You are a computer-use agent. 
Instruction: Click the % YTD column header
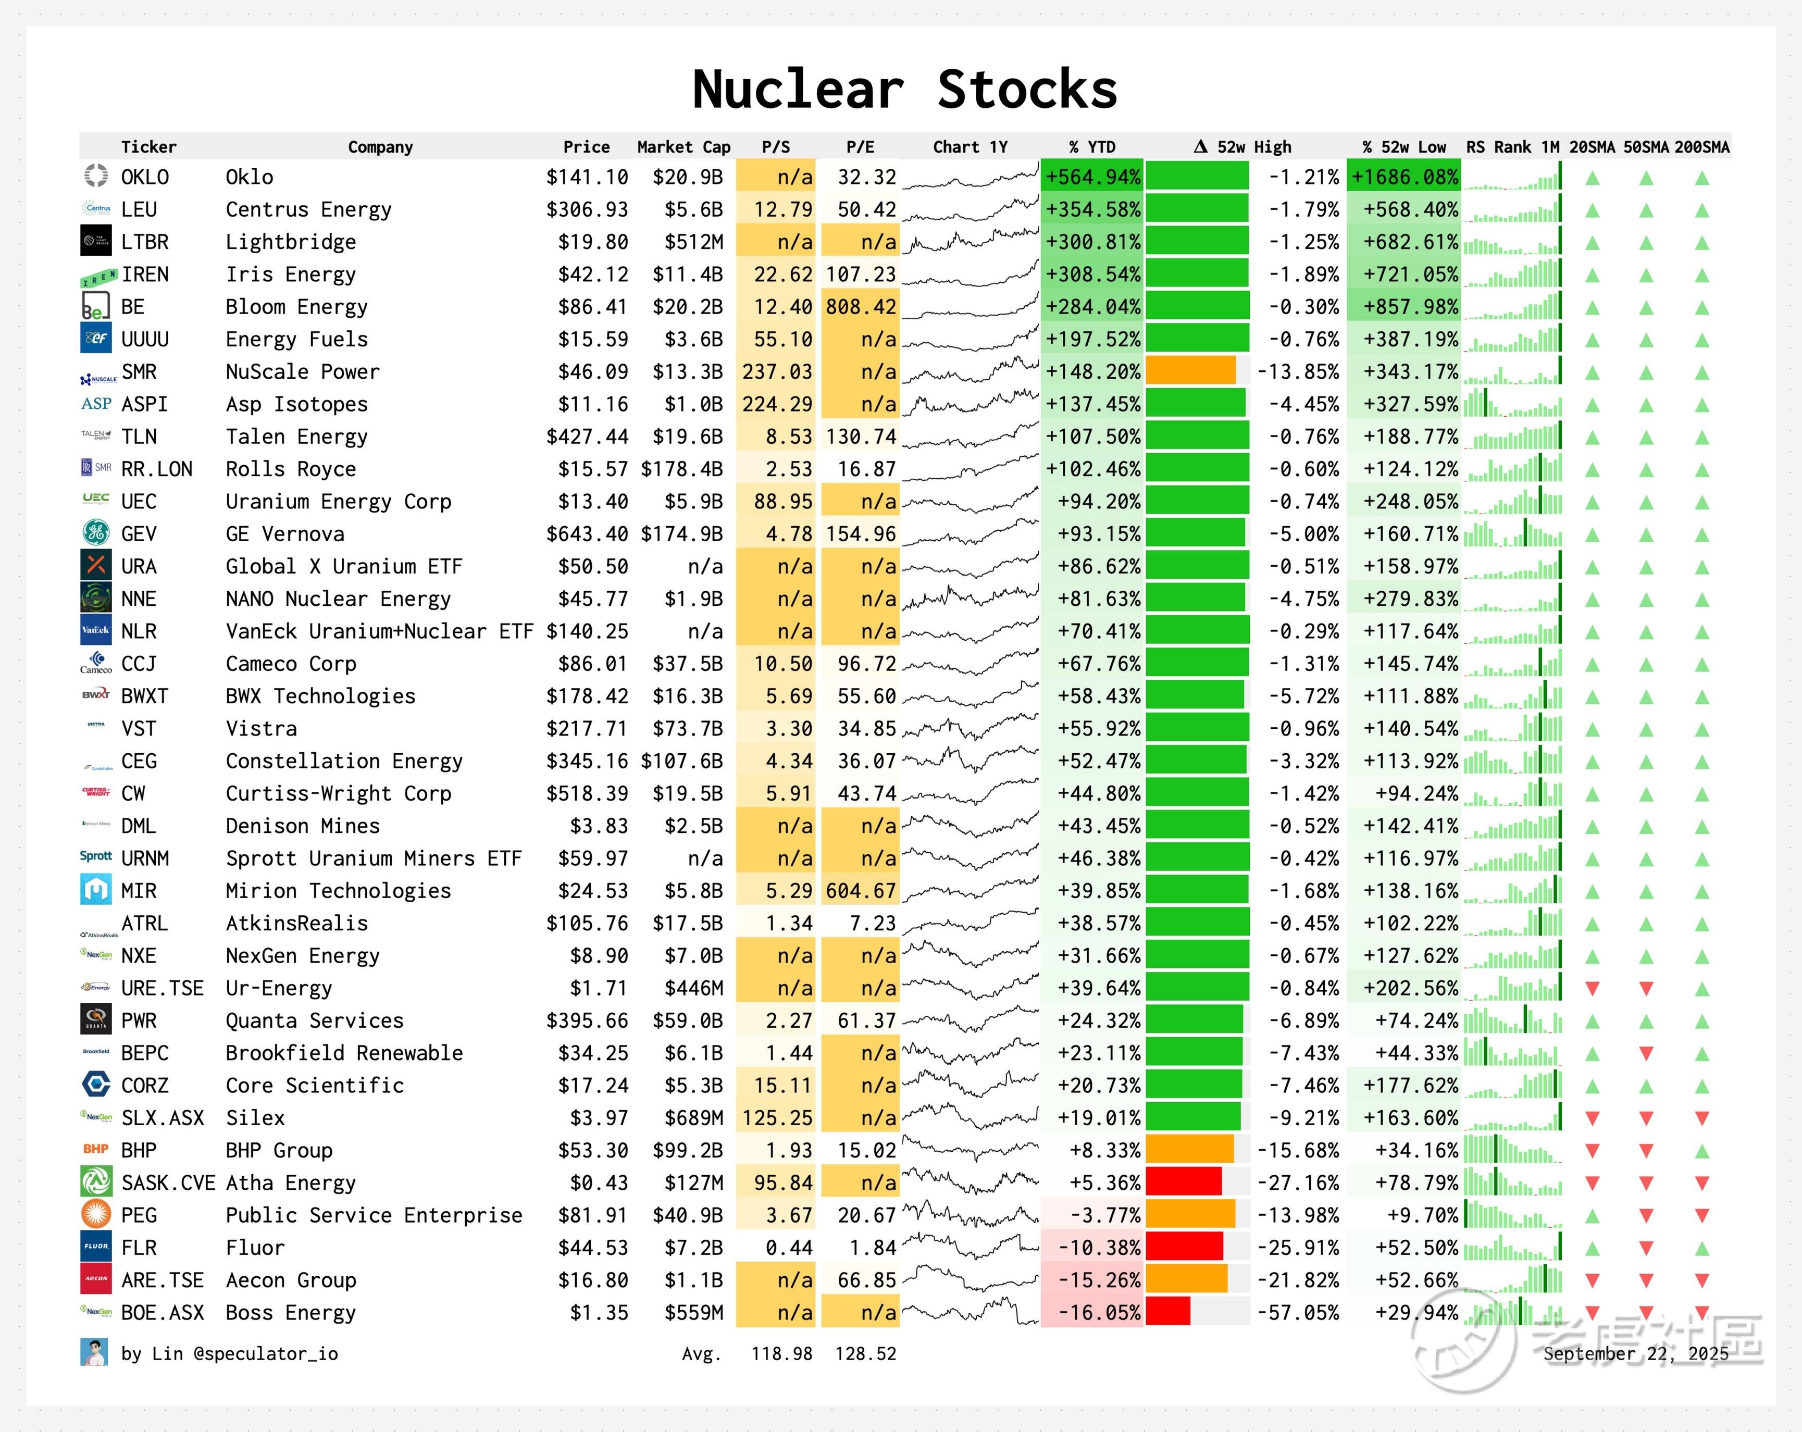[x=1092, y=147]
